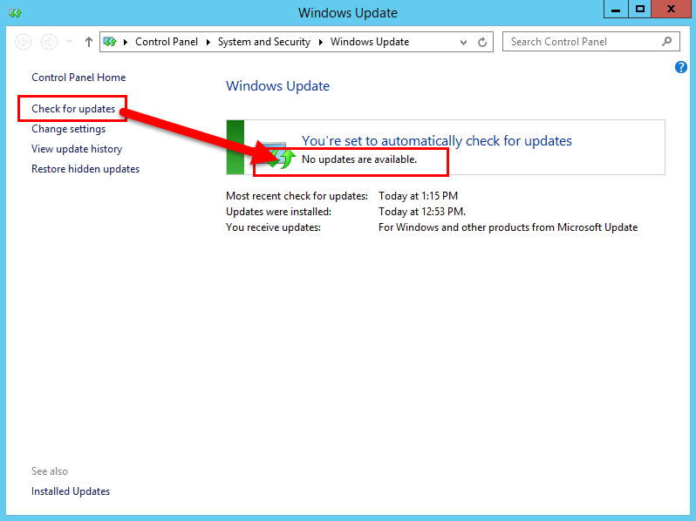
Task: Open Change settings
Action: tap(68, 129)
